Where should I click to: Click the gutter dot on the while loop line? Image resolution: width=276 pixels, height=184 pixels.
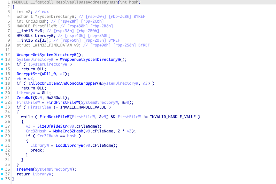click(2, 117)
